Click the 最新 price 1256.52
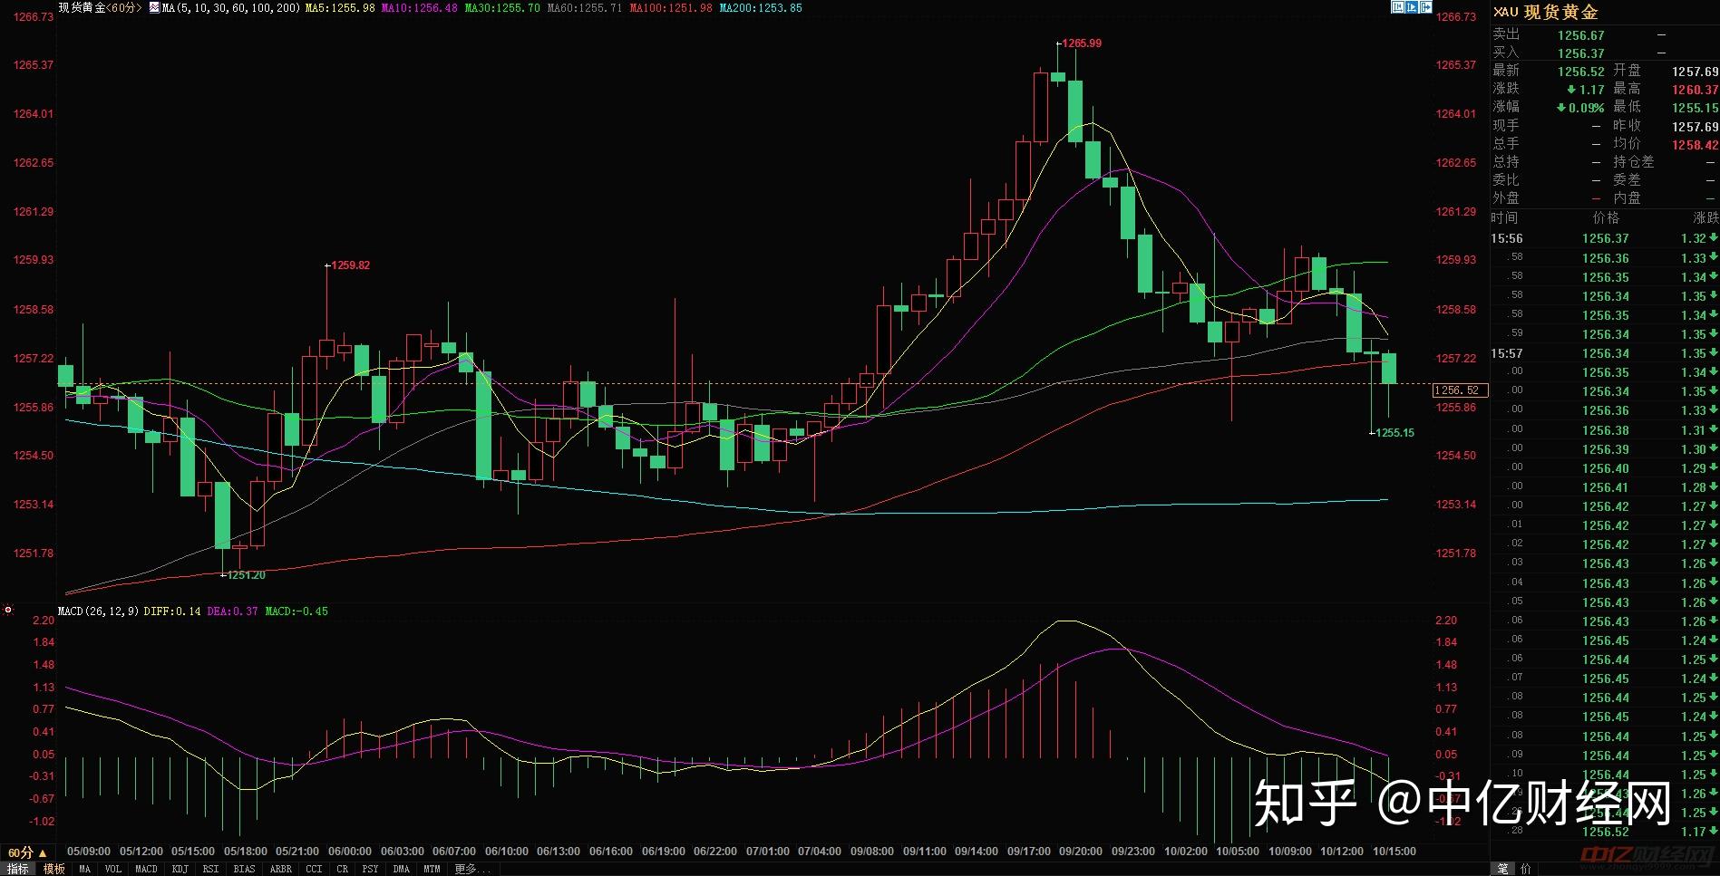 point(1581,72)
